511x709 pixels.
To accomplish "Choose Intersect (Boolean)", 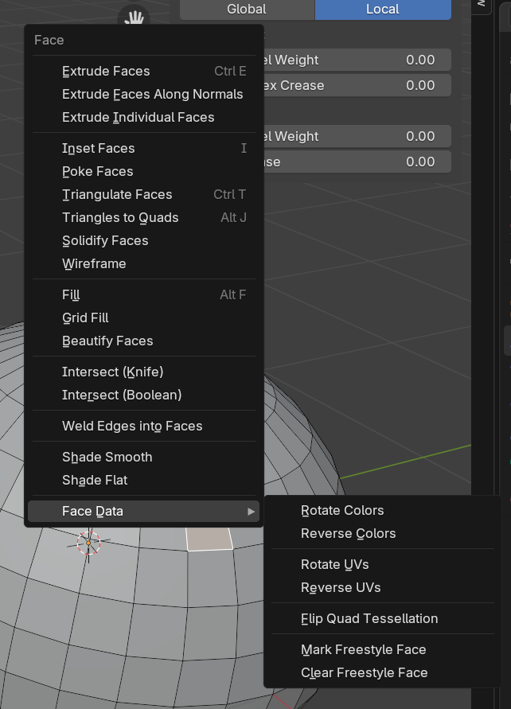I will click(144, 395).
